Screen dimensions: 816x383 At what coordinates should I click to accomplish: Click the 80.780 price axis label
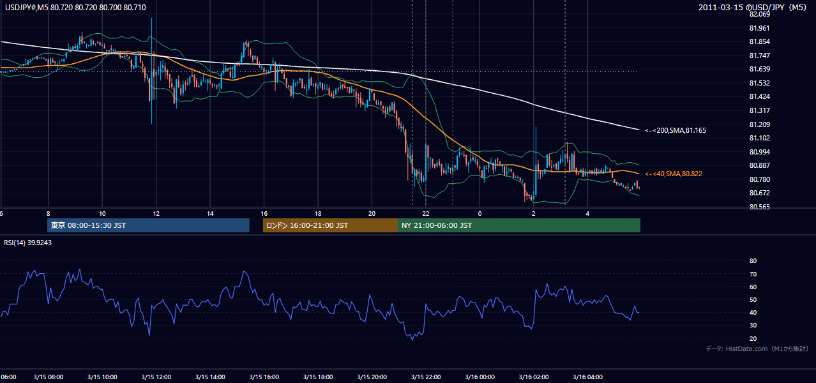pyautogui.click(x=760, y=179)
